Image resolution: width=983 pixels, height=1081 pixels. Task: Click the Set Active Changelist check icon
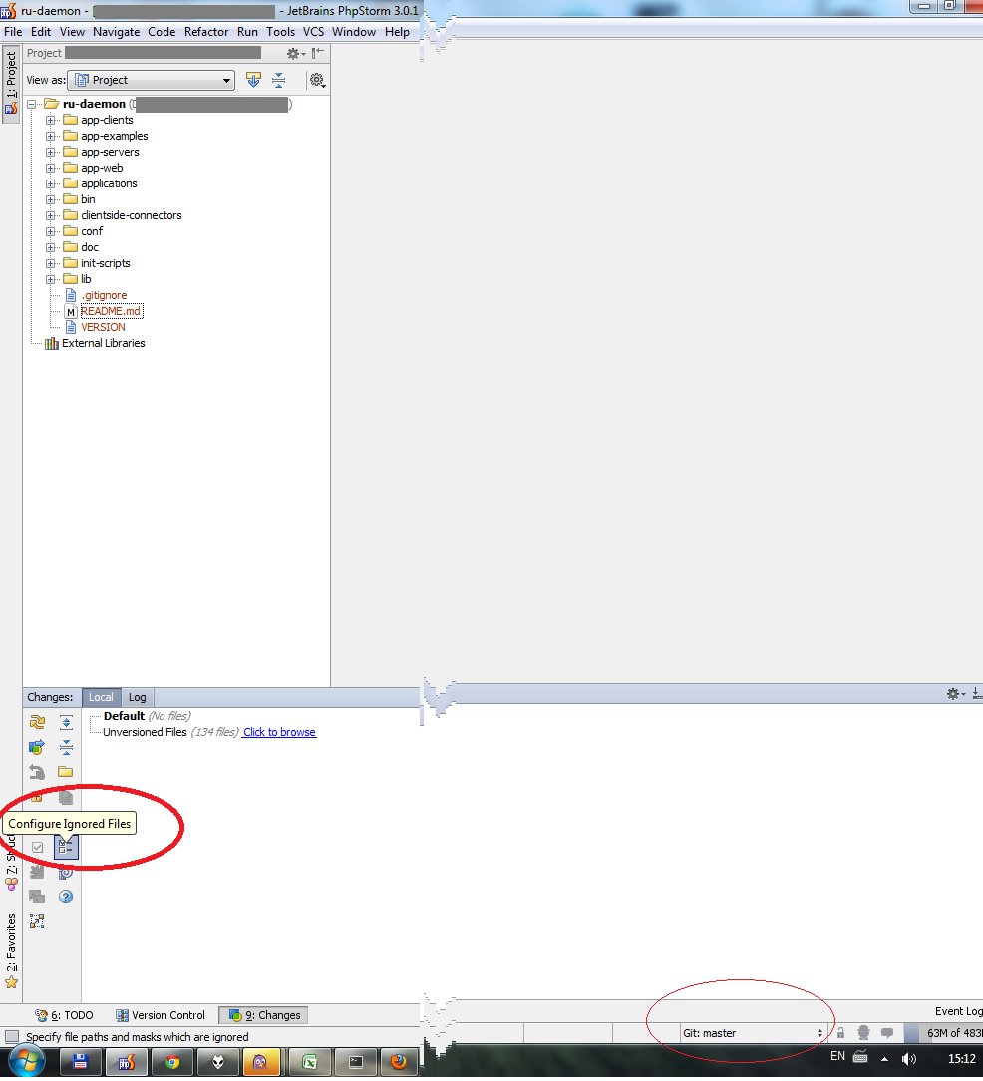37,847
